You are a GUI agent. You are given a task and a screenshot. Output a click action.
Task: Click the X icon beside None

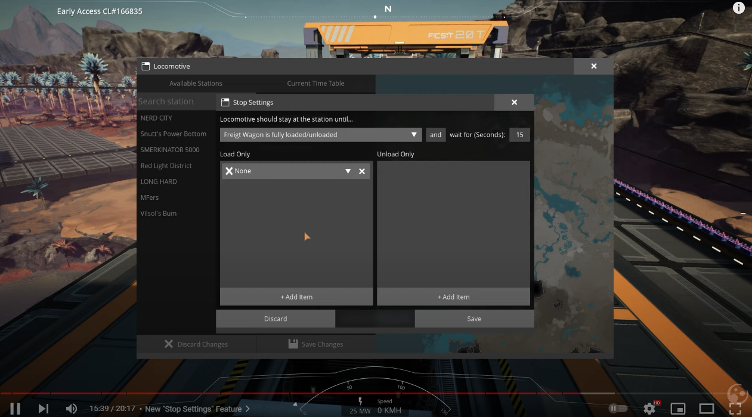(229, 171)
